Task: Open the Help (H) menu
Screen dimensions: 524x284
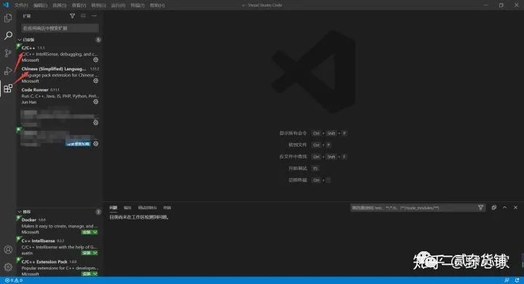Action: pos(157,5)
